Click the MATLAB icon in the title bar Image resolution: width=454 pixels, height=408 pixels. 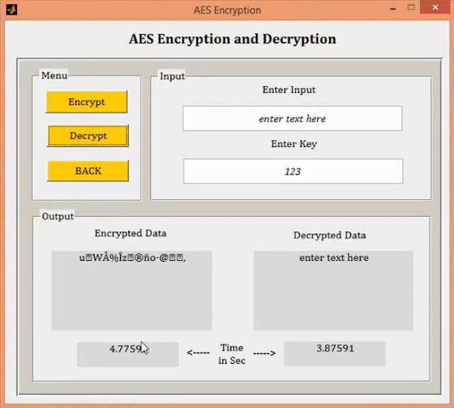(x=11, y=9)
